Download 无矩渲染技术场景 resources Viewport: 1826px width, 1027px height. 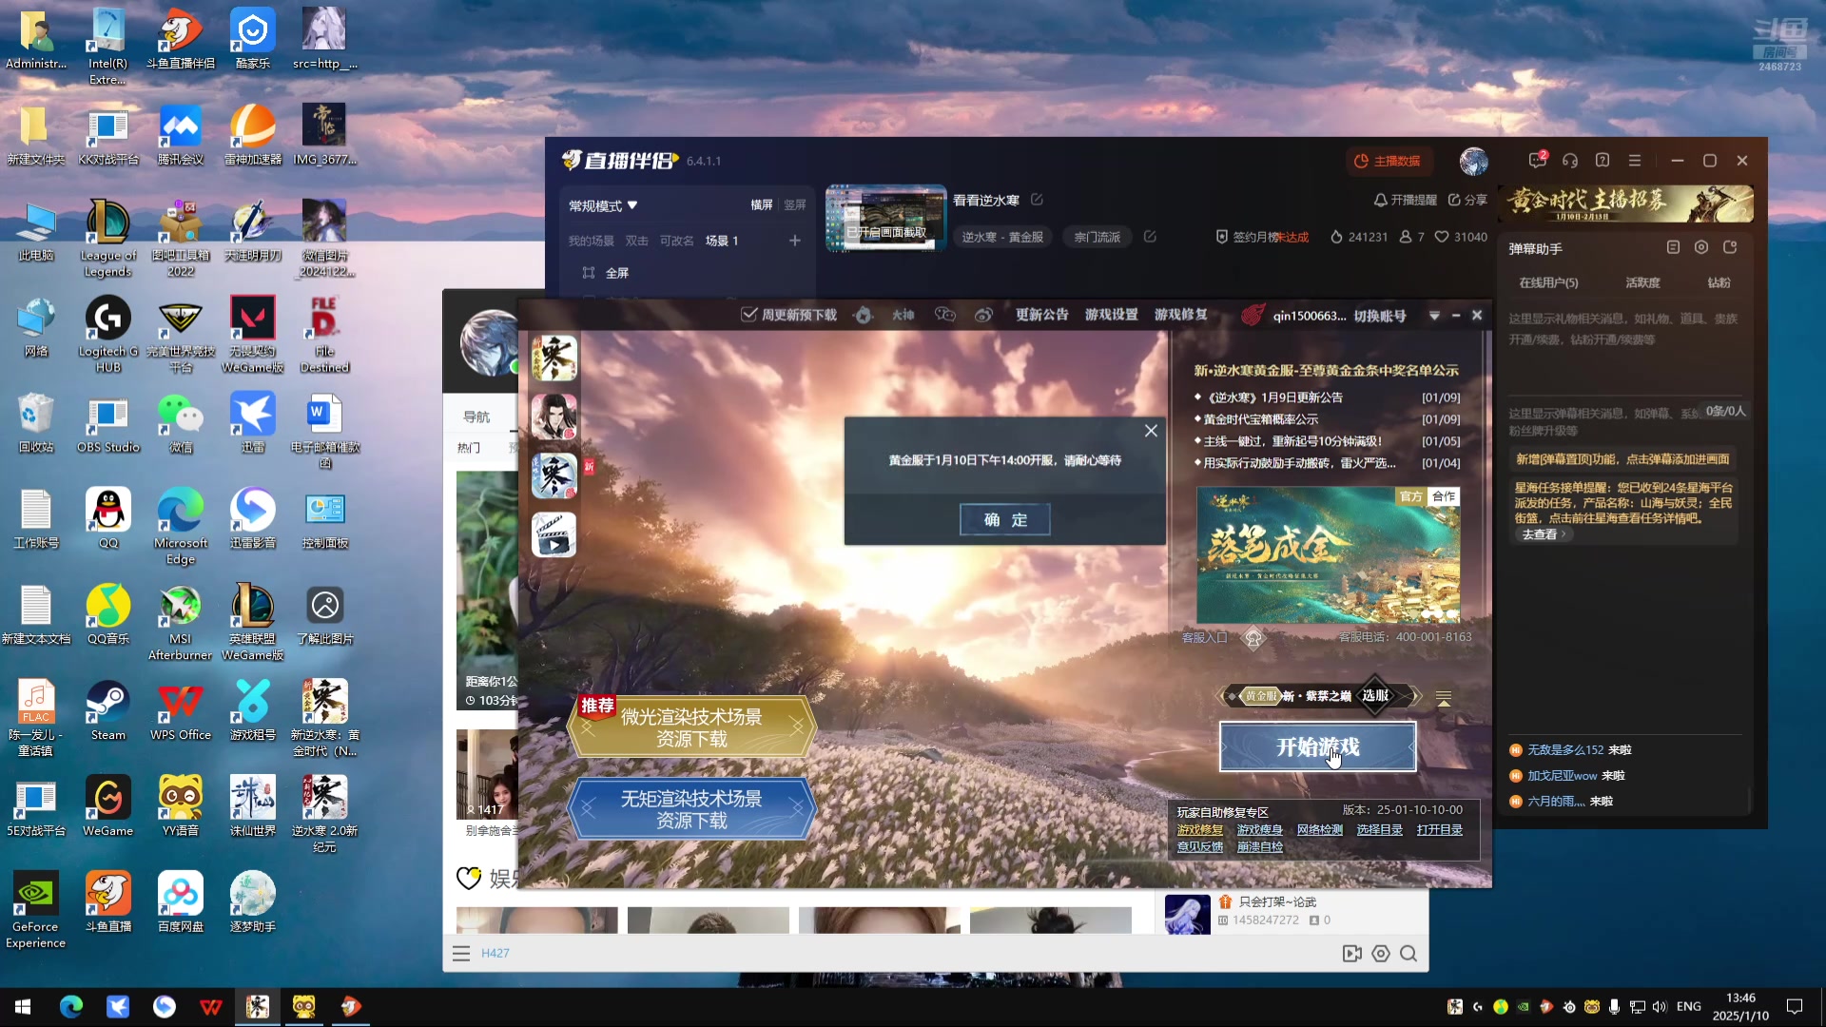[691, 809]
